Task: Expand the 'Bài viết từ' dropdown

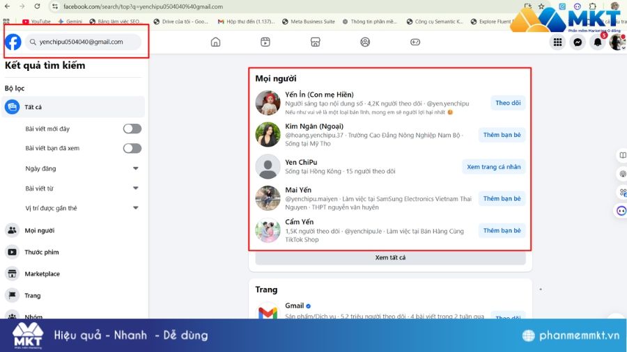Action: click(x=136, y=188)
